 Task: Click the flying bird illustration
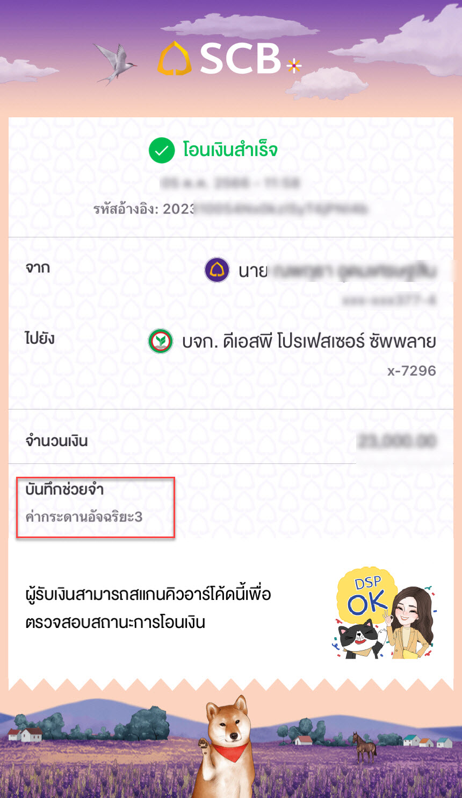pyautogui.click(x=115, y=63)
